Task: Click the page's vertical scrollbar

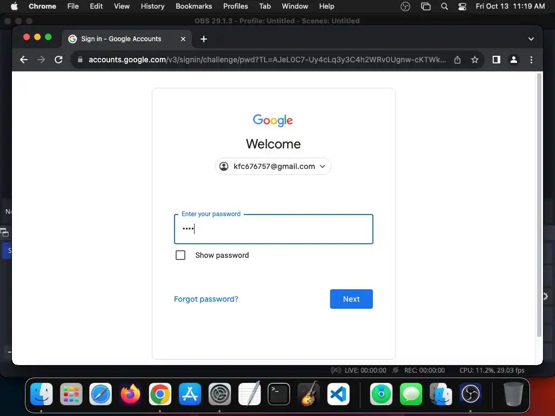Action: click(539, 205)
